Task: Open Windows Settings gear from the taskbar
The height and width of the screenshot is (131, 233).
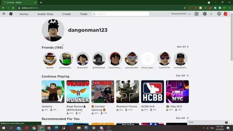Action: click(94, 128)
